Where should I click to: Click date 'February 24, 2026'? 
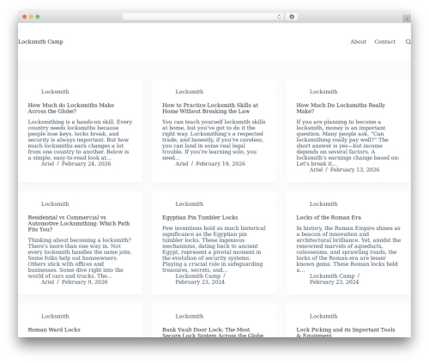coord(87,164)
